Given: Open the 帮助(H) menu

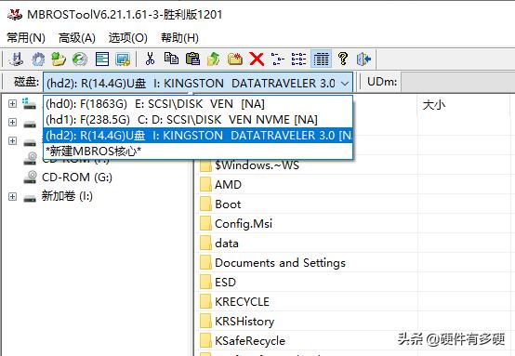Looking at the screenshot, I should tap(179, 38).
